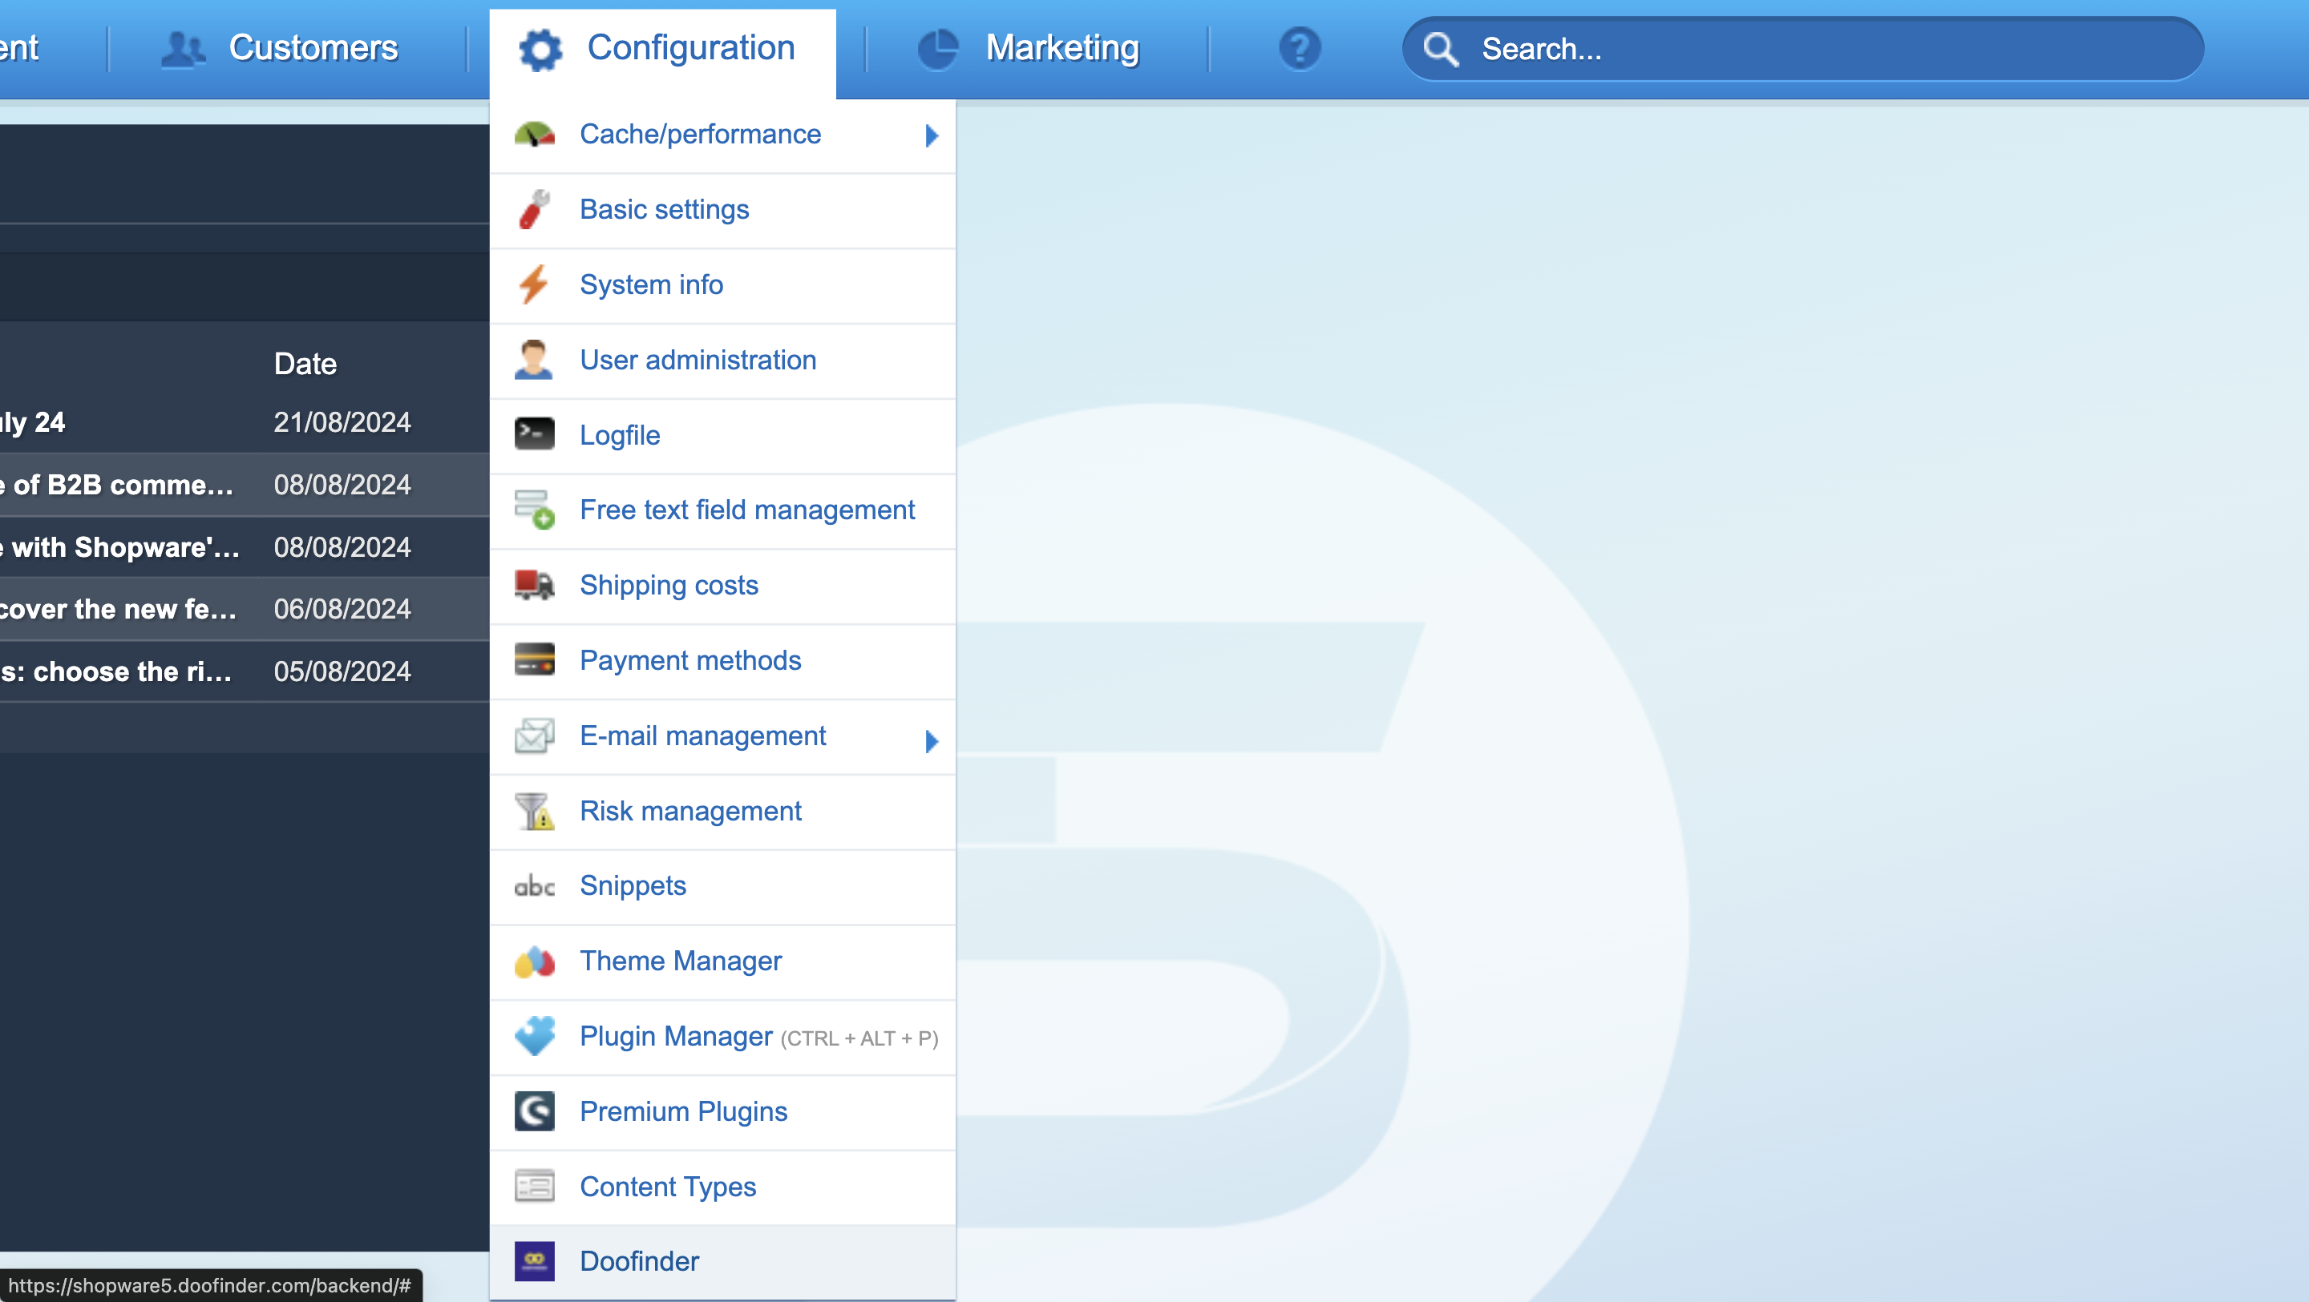Click the Basic settings wrench icon
Screen dimensions: 2309x1302
[534, 210]
